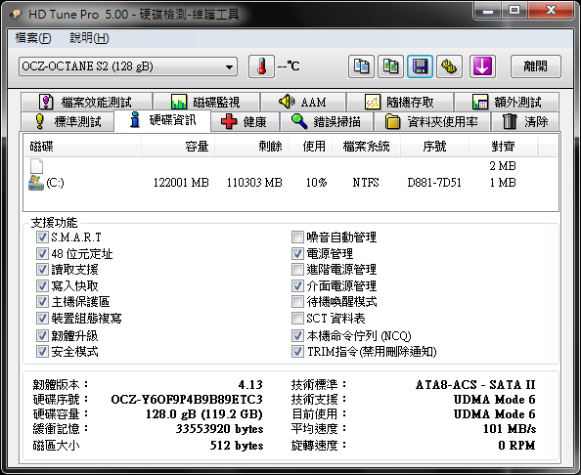Select the 122001 MB capacity cell
Viewport: 581px width, 475px height.
(x=181, y=183)
